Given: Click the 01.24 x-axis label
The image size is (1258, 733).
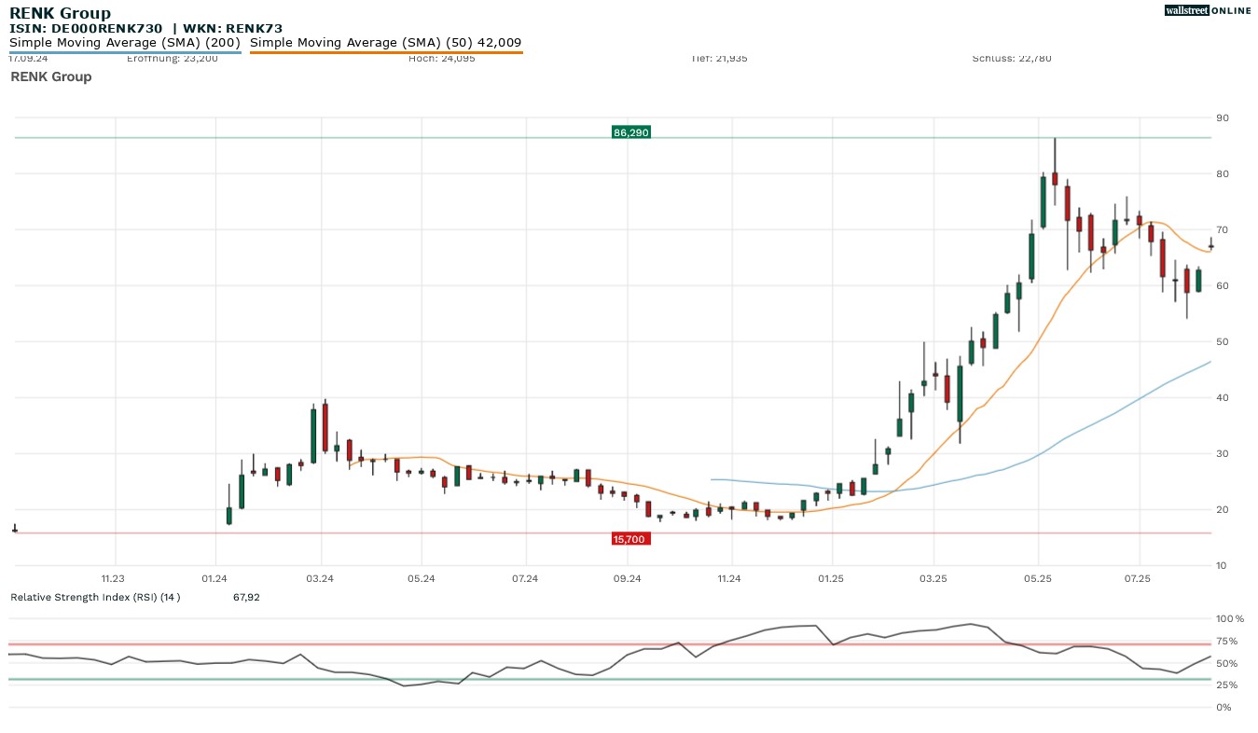Looking at the screenshot, I should 215,579.
